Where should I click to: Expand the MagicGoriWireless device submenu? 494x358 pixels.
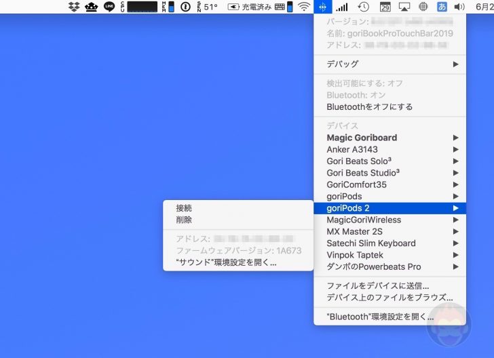[x=390, y=220]
